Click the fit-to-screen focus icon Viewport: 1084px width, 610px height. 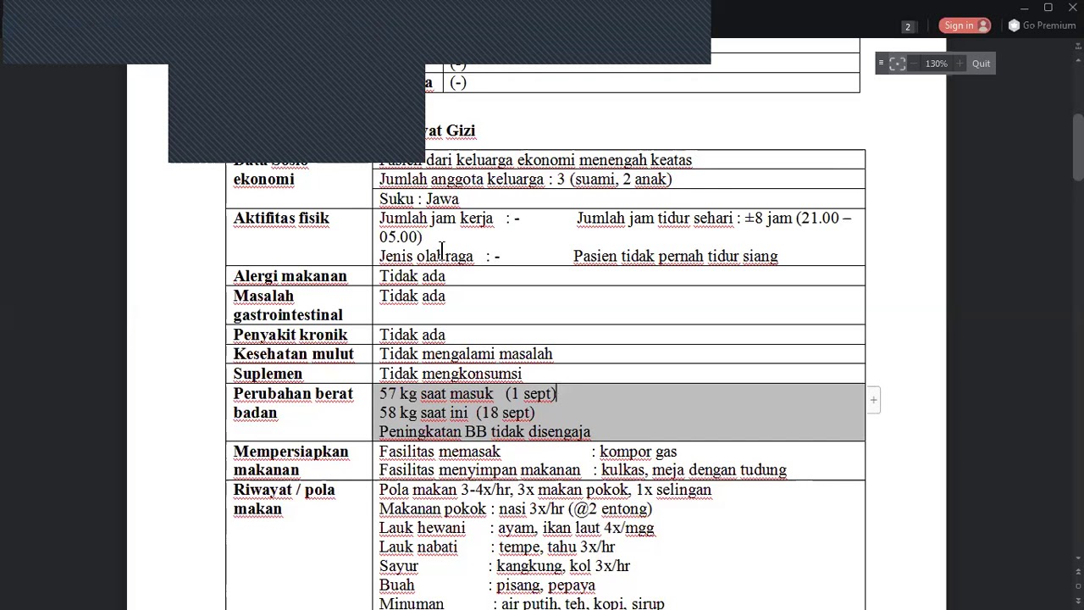(x=898, y=64)
